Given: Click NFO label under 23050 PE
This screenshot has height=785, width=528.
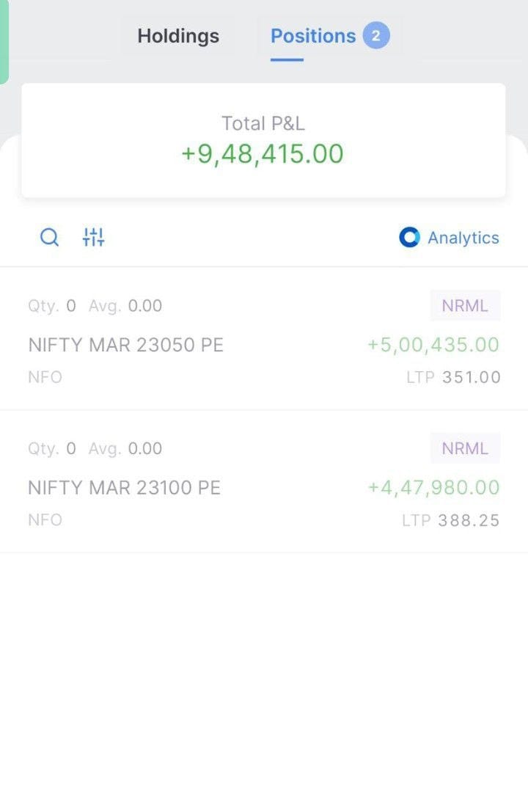Looking at the screenshot, I should 45,378.
